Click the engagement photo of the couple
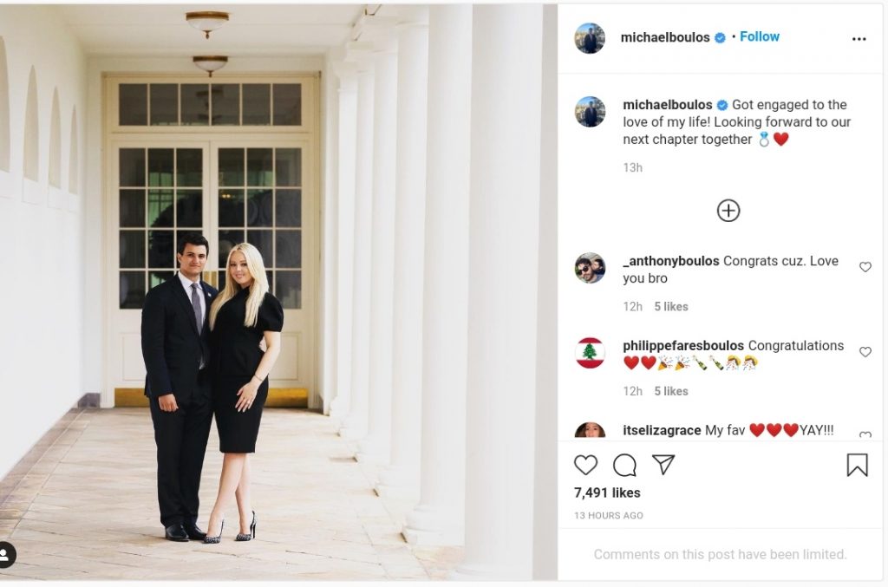Viewport: 888px width, 587px height. 277,292
